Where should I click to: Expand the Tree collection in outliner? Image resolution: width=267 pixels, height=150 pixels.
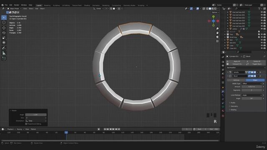[x=225, y=35]
